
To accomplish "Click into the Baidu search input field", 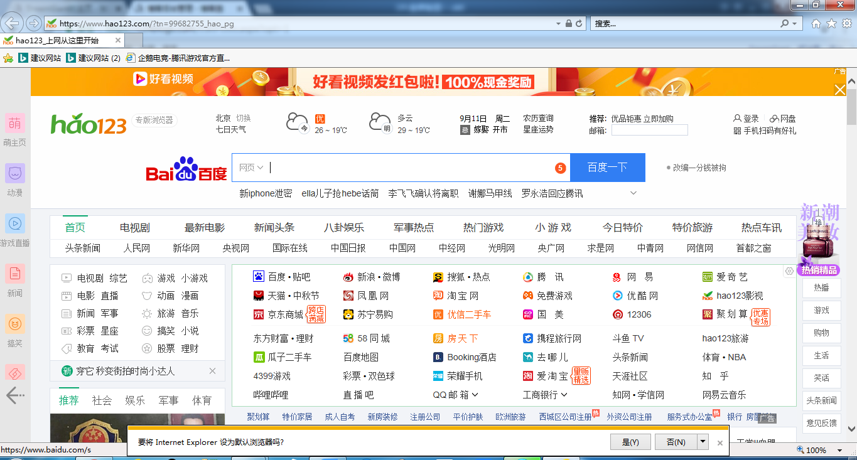I will [x=402, y=168].
